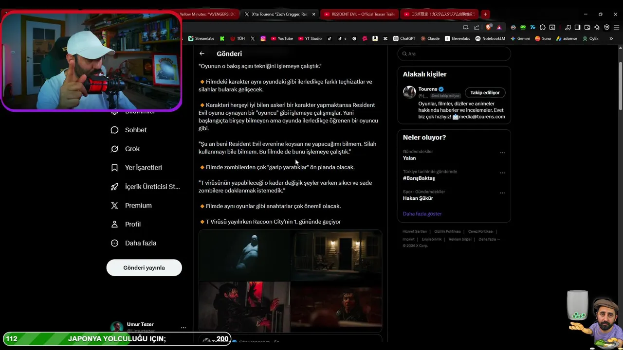
Task: Open NotebookLM bookmark
Action: pos(491,38)
